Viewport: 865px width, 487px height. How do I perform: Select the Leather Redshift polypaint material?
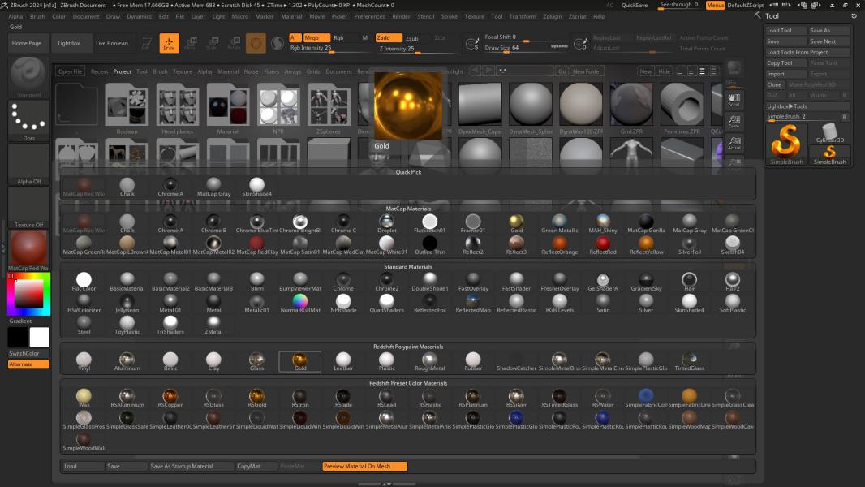point(343,361)
